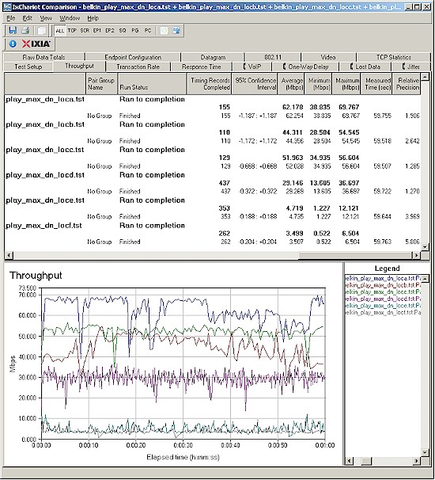Select the TCP grouping toolbar button
This screenshot has width=435, height=480.
click(72, 30)
